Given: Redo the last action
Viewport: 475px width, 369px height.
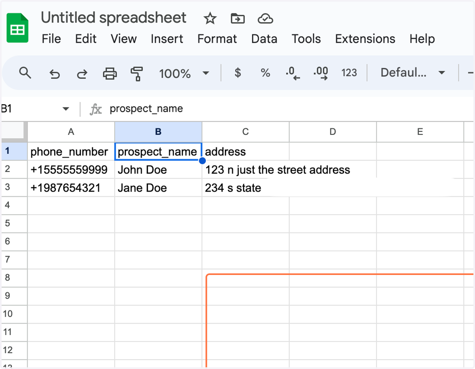Looking at the screenshot, I should (x=82, y=73).
